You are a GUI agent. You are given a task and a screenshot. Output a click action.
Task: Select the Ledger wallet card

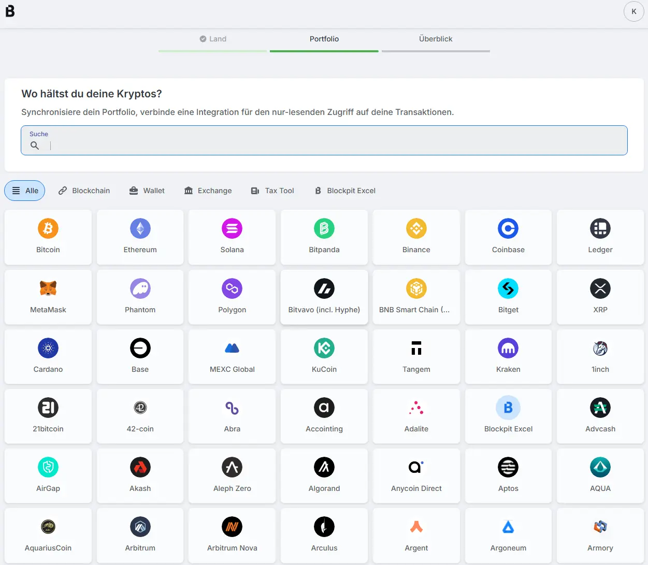coord(600,237)
